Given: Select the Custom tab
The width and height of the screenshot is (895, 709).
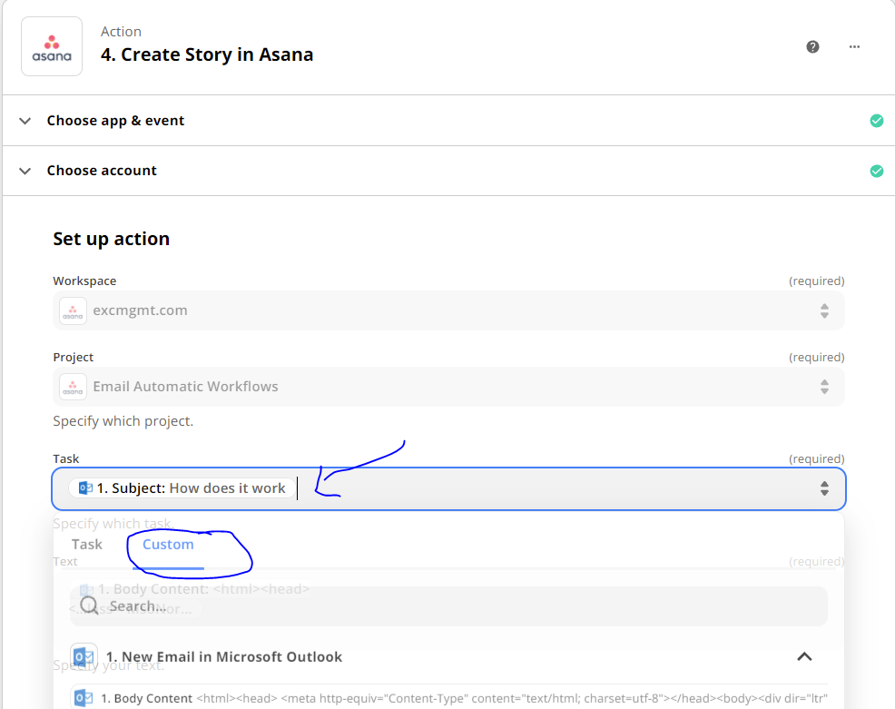Looking at the screenshot, I should point(168,545).
